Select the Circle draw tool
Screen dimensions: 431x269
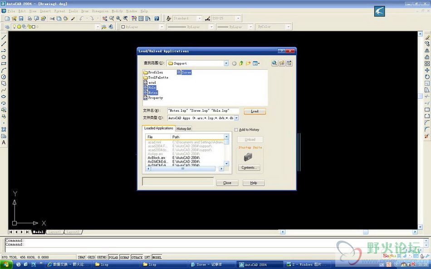[4, 77]
